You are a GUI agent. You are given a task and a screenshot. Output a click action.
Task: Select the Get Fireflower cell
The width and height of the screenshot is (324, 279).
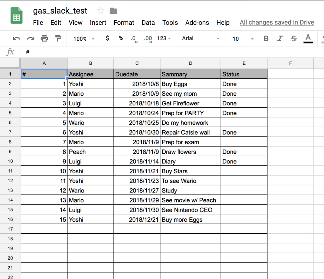pos(191,103)
